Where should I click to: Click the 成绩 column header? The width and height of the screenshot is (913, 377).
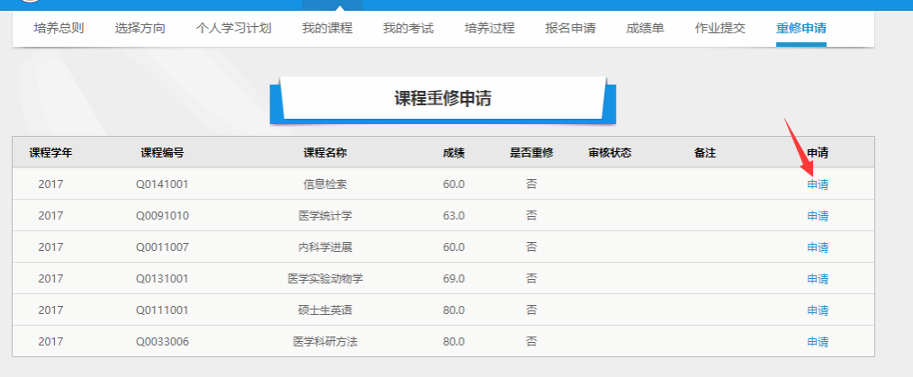tap(454, 153)
